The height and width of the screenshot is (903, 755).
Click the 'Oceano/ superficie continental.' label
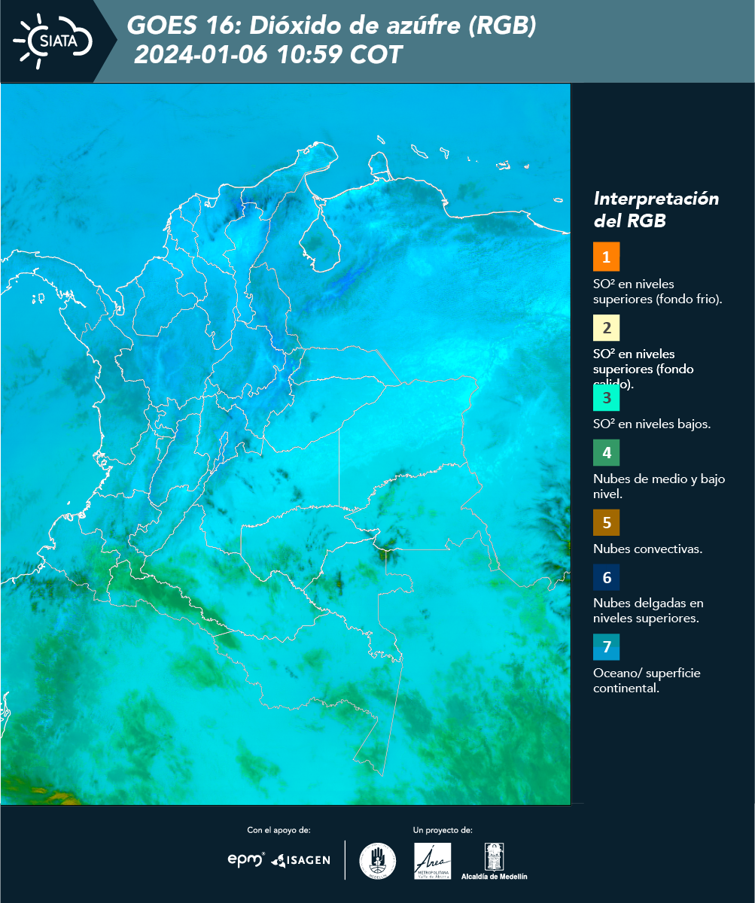coord(647,680)
